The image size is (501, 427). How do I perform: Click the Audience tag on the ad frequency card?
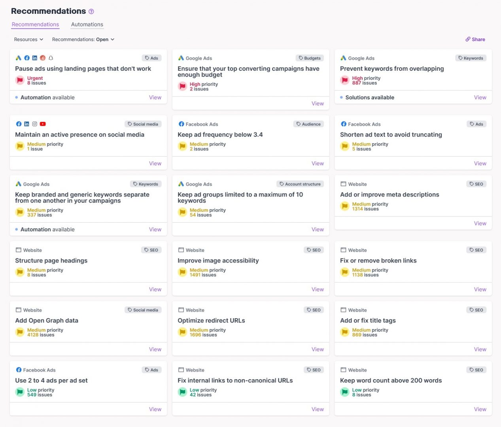pos(308,124)
